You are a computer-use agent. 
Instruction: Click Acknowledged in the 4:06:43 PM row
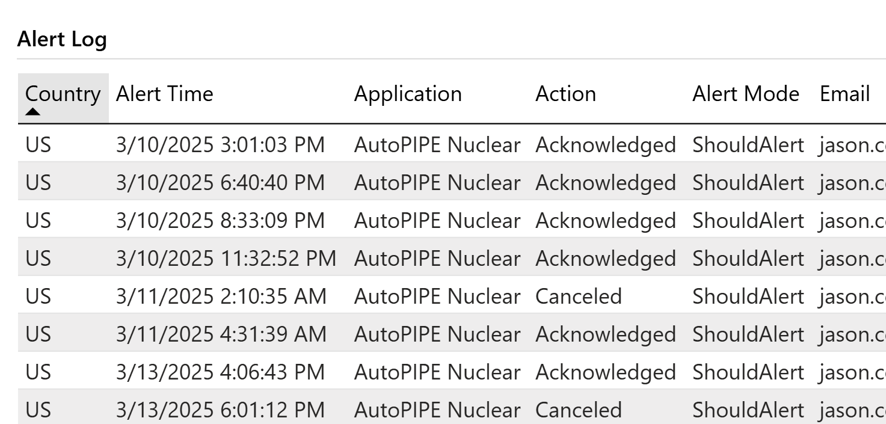pos(606,372)
